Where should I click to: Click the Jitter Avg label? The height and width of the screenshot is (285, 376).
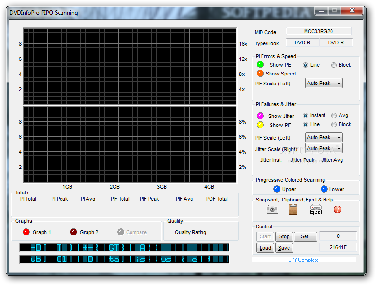pyautogui.click(x=332, y=160)
